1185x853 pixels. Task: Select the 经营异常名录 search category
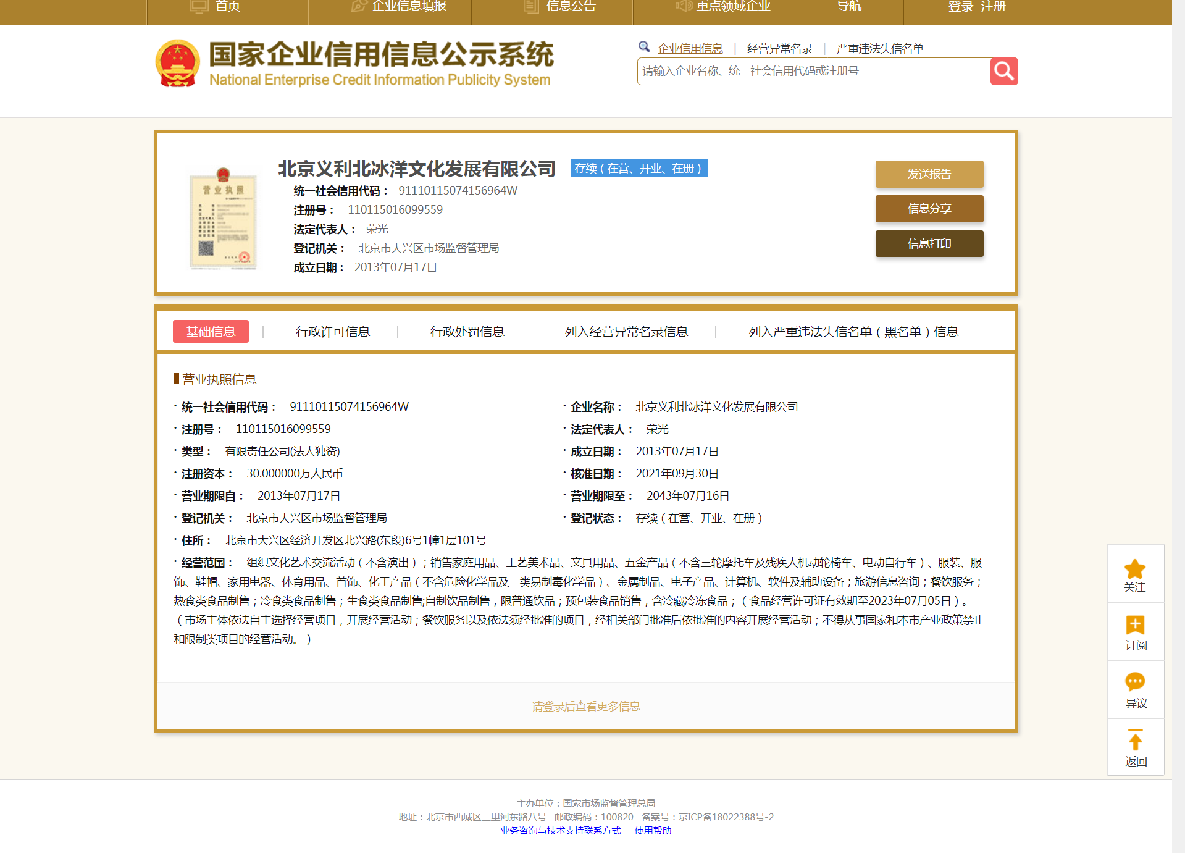pyautogui.click(x=780, y=48)
